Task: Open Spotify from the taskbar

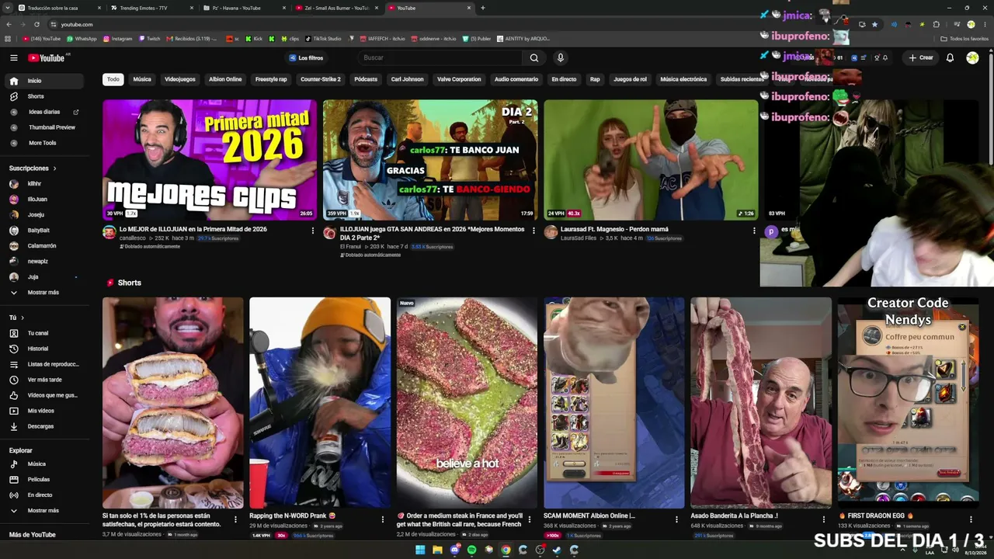Action: pyautogui.click(x=471, y=550)
